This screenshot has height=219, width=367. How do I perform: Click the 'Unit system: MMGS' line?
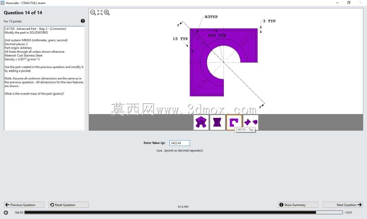(36, 40)
